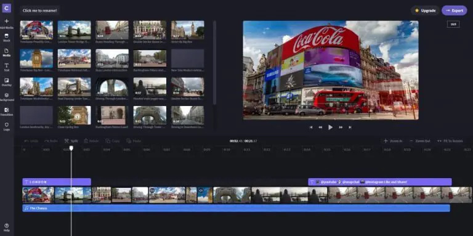The width and height of the screenshot is (473, 236).
Task: Select the red bus street clip on timeline
Action: coord(400,195)
